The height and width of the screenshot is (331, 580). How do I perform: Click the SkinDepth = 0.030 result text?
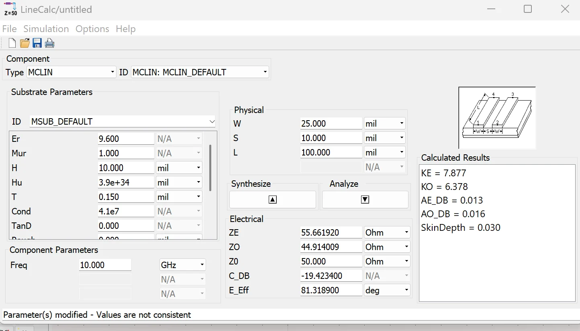click(461, 228)
